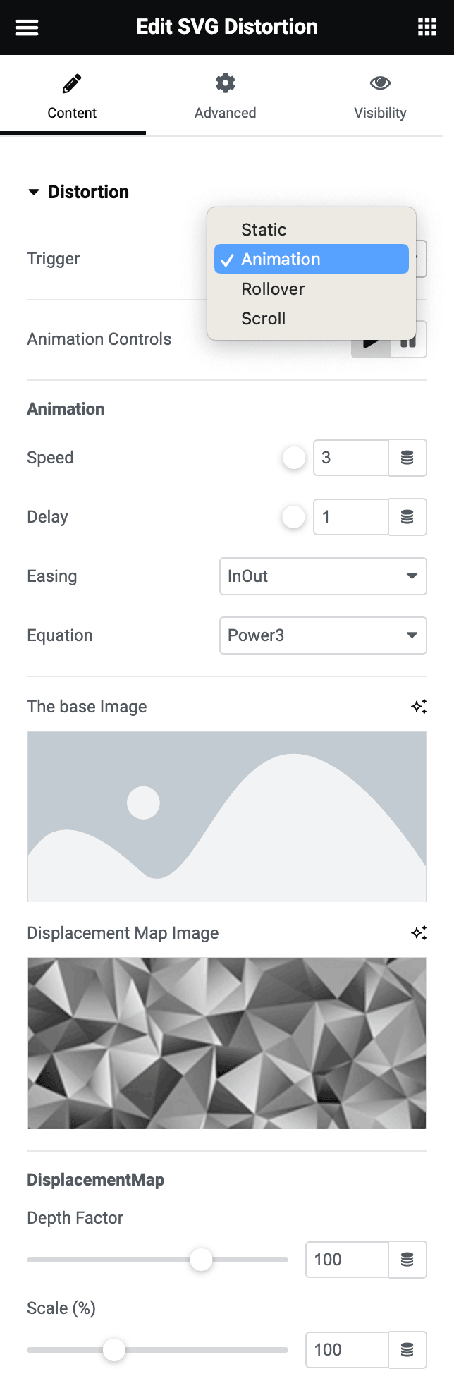Switch to the Advanced tab
The height and width of the screenshot is (1388, 454).
225,97
